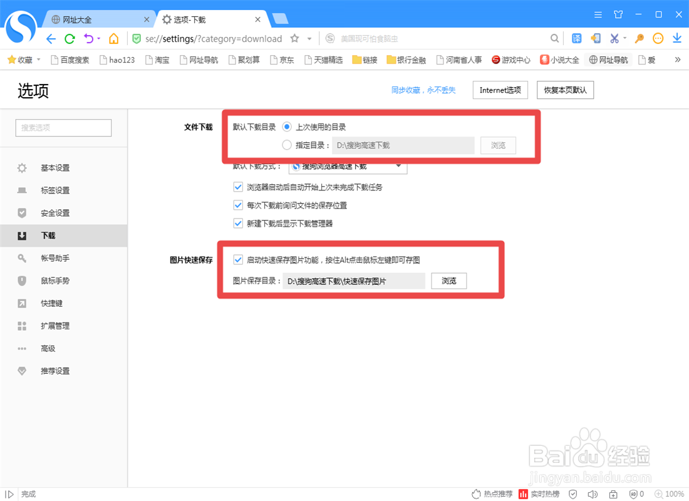Click the send-to-phone toolbar icon
This screenshot has width=689, height=501.
click(x=595, y=38)
